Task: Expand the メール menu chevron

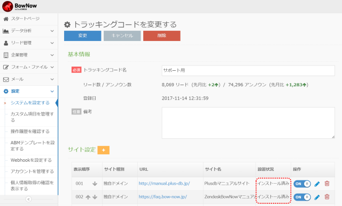Action: 52,79
